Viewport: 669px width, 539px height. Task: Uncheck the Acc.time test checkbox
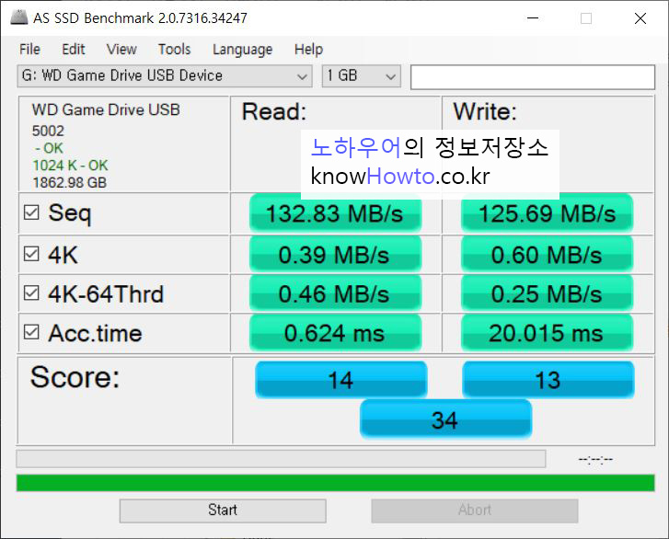[31, 332]
